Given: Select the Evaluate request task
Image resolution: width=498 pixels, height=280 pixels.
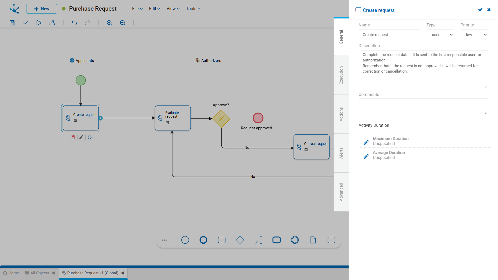Looking at the screenshot, I should point(173,118).
